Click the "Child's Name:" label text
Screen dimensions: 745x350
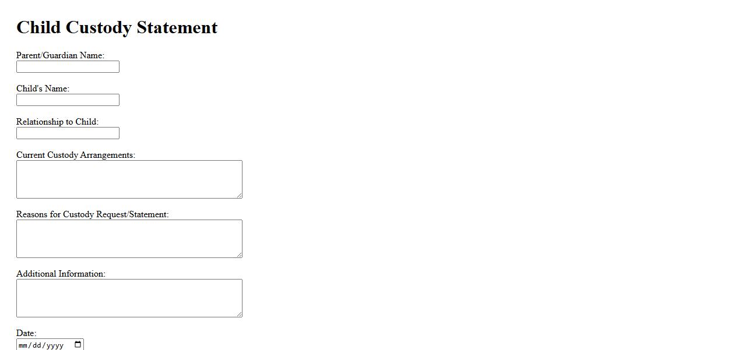click(43, 89)
